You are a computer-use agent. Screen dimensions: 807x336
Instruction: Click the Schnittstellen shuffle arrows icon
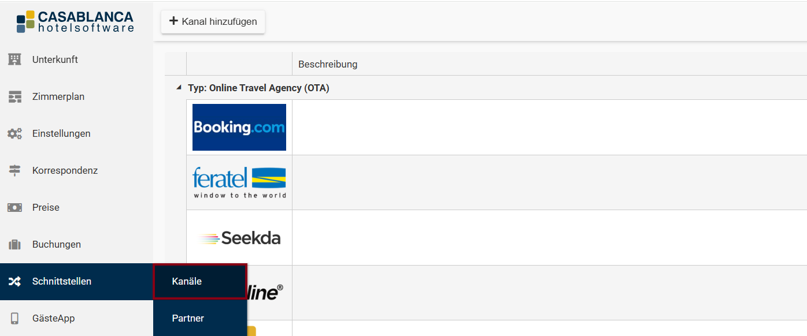tap(14, 282)
